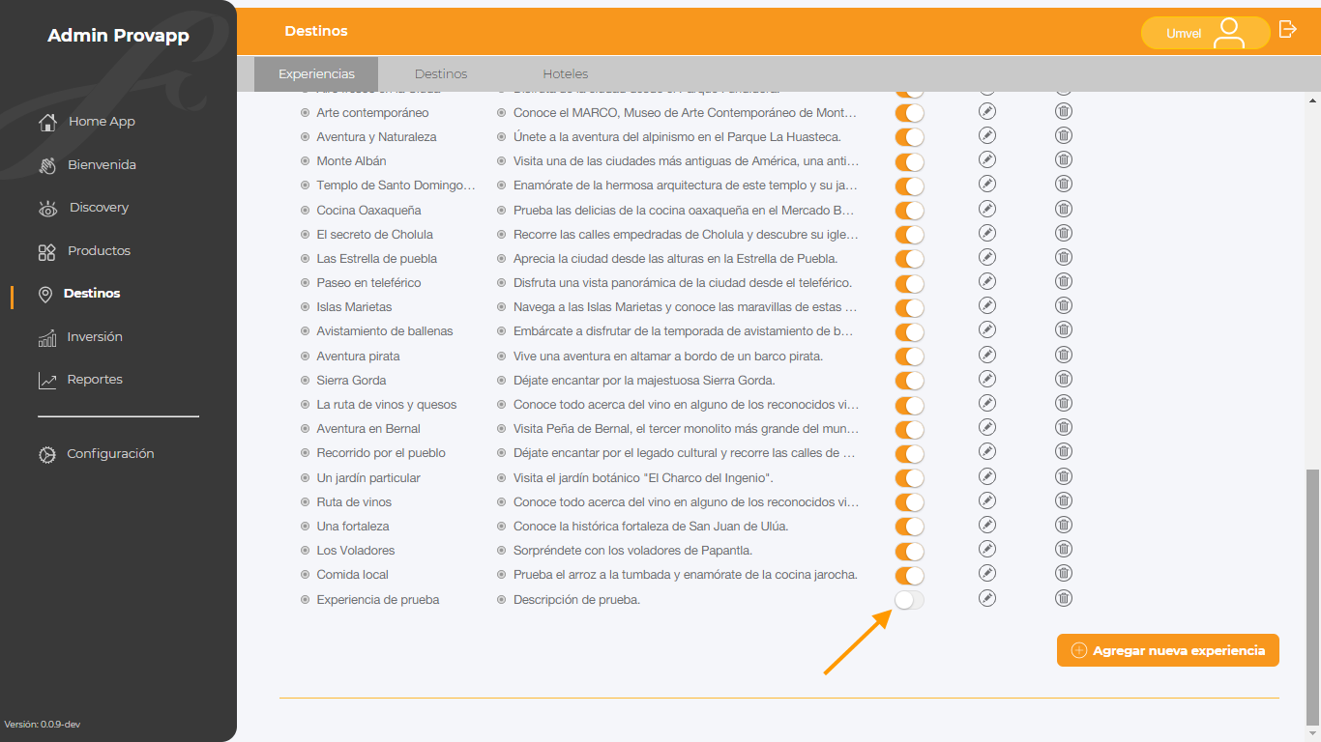Disable the Un jardín particular toggle
Viewport: 1321px width, 742px height.
[x=909, y=478]
